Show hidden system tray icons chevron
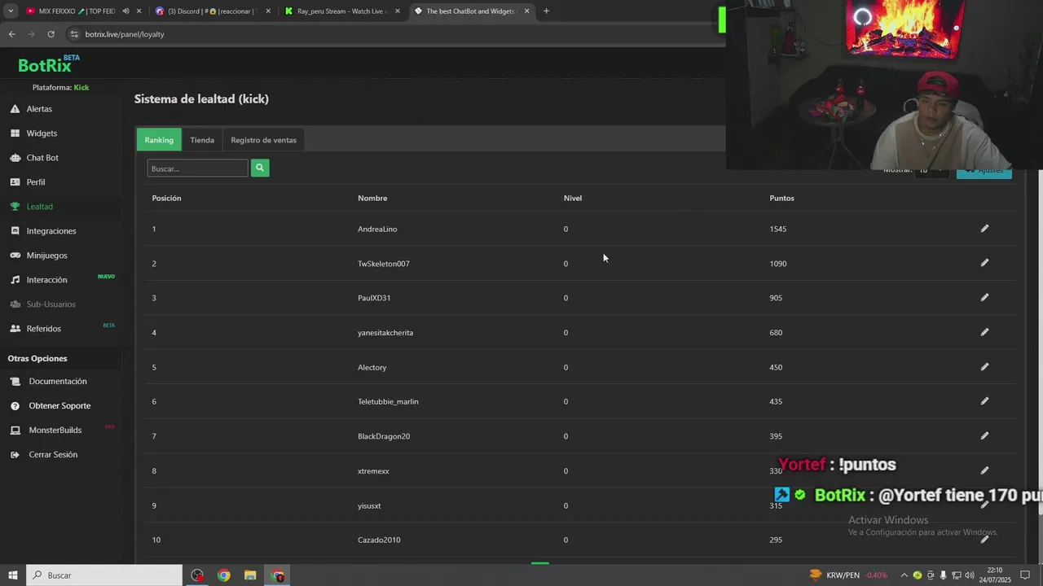 904,575
